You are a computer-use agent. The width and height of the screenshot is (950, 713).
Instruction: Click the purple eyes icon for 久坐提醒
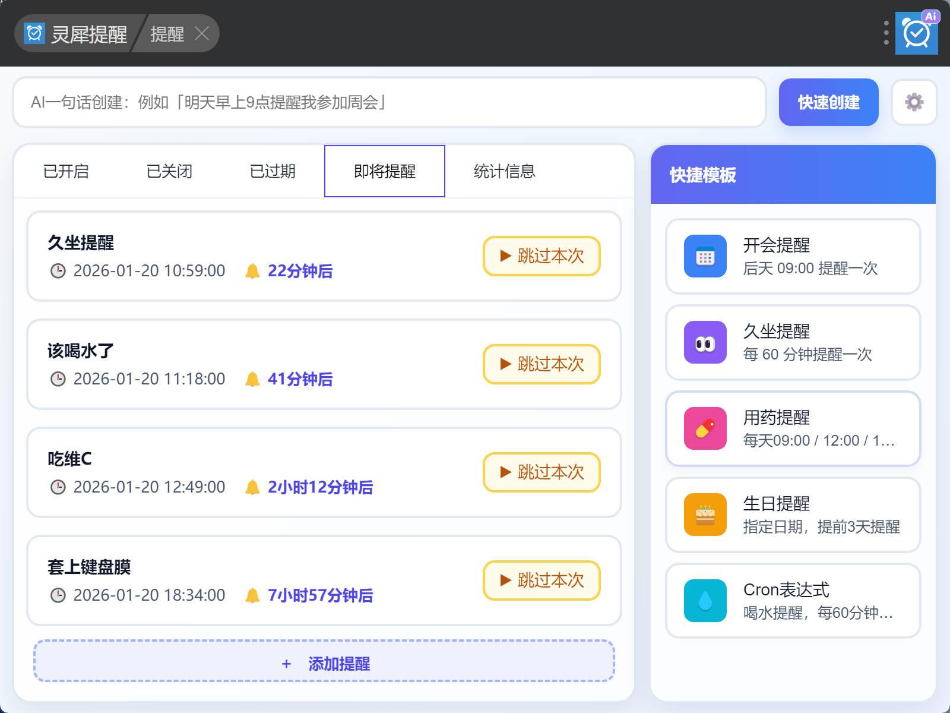click(x=705, y=342)
